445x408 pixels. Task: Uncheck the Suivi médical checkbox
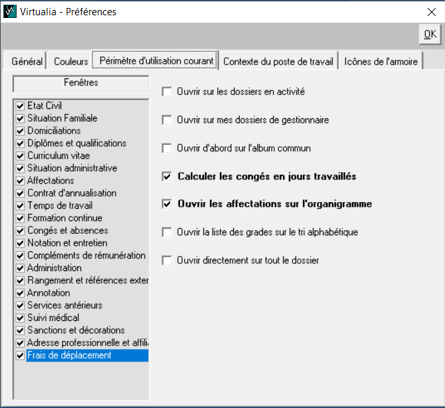21,318
